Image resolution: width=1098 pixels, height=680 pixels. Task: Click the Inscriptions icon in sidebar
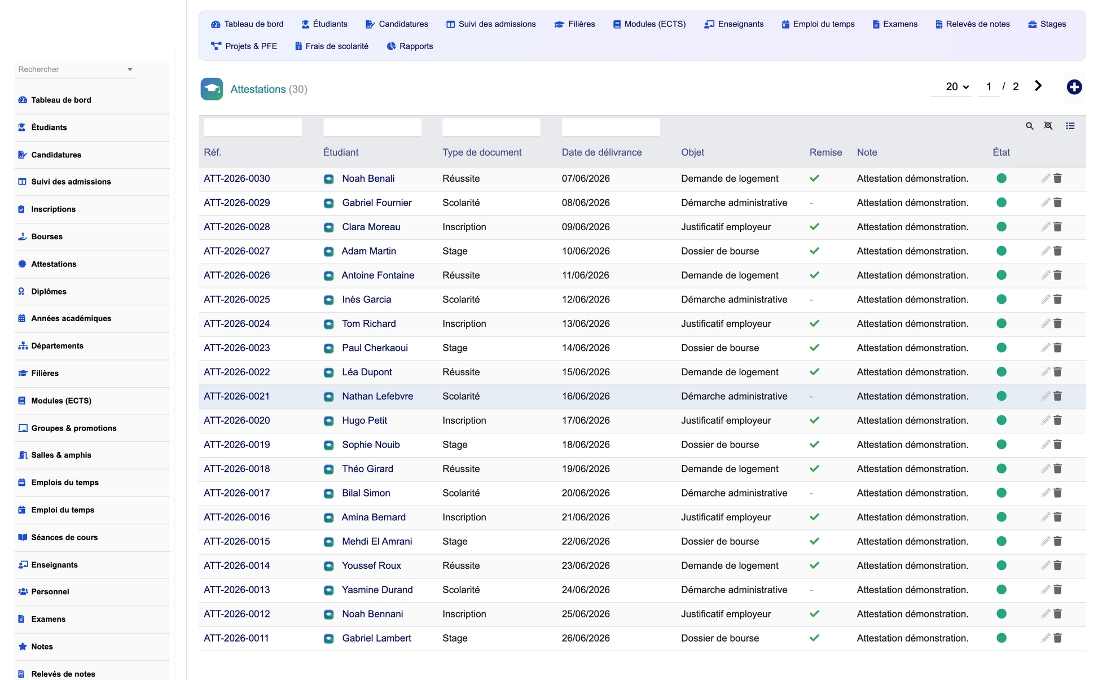21,209
